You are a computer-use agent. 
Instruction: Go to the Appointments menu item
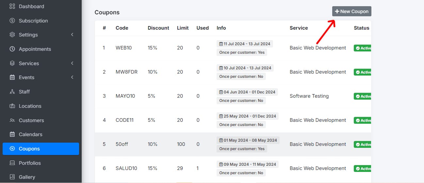[35, 49]
